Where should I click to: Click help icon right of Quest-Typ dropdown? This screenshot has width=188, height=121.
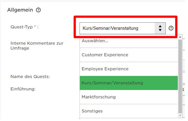tap(171, 28)
